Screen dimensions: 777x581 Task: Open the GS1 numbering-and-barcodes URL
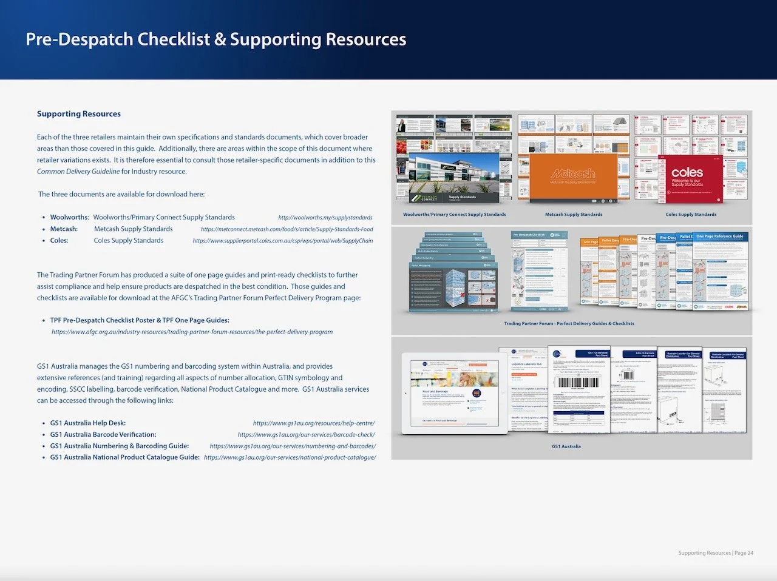[x=293, y=446]
